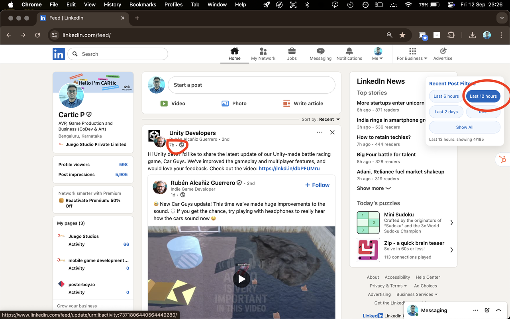Open Post impressions 5,905 stat

click(x=93, y=174)
